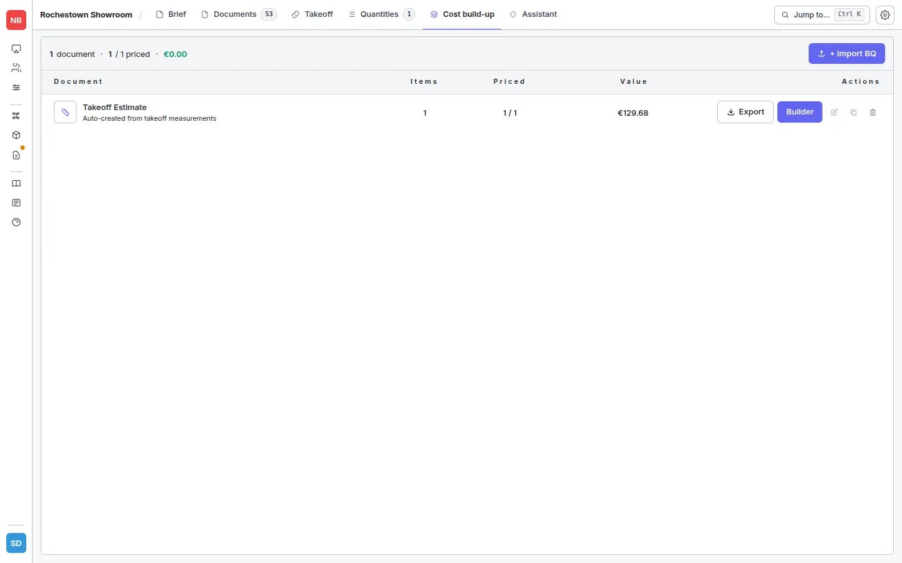
Task: Click the Takeoff Estimate ruler icon
Action: coord(65,112)
